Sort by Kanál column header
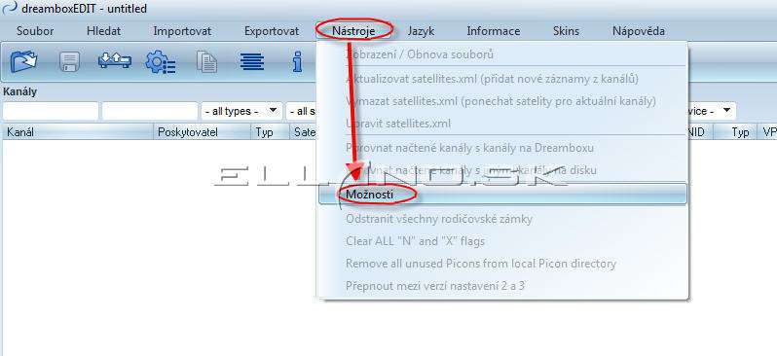The image size is (777, 356). click(x=78, y=132)
